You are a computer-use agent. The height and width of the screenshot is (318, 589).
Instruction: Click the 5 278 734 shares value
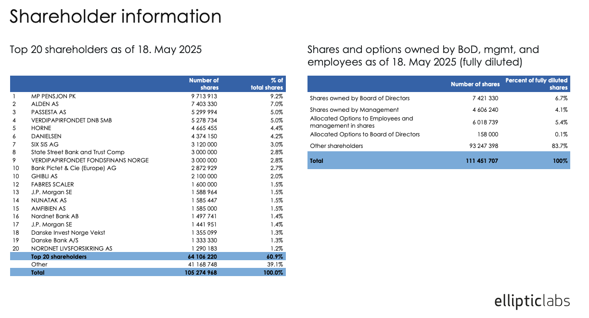coord(204,120)
